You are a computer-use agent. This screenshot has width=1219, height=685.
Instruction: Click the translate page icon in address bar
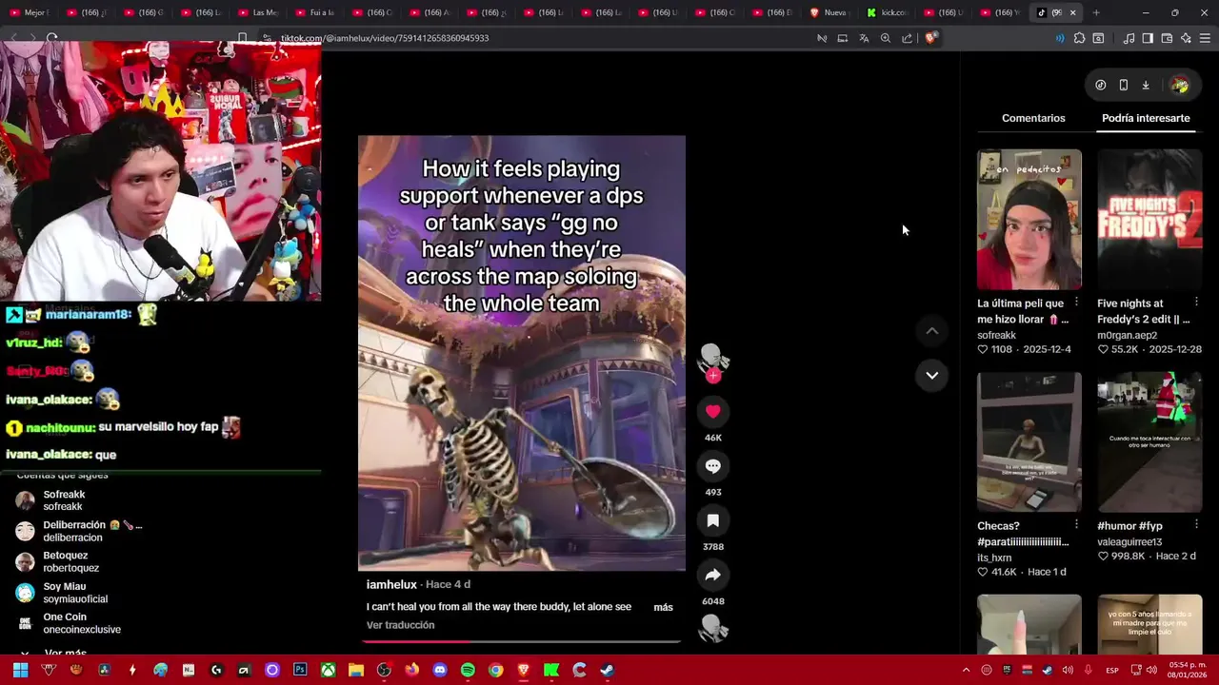864,38
